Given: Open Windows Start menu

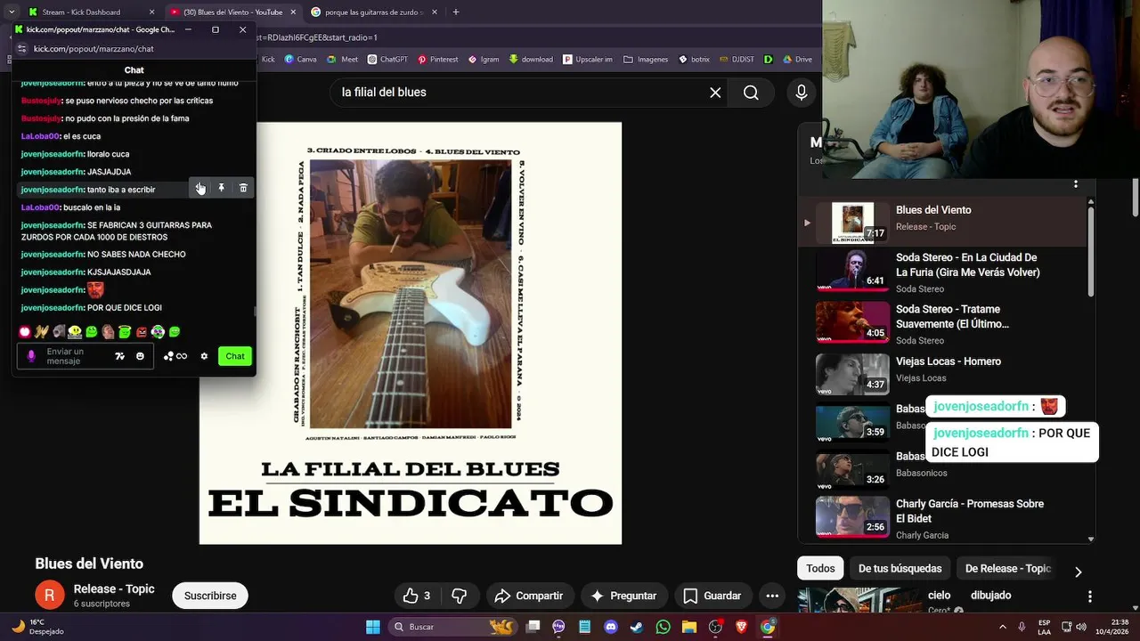Looking at the screenshot, I should tap(373, 627).
